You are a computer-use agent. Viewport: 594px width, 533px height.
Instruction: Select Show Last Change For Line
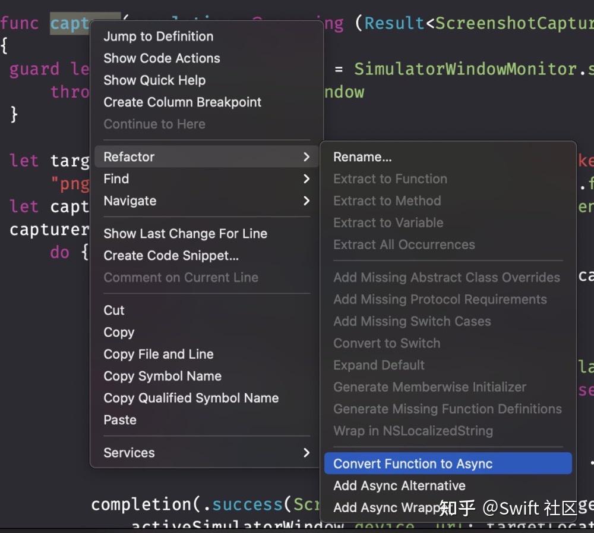click(x=185, y=233)
